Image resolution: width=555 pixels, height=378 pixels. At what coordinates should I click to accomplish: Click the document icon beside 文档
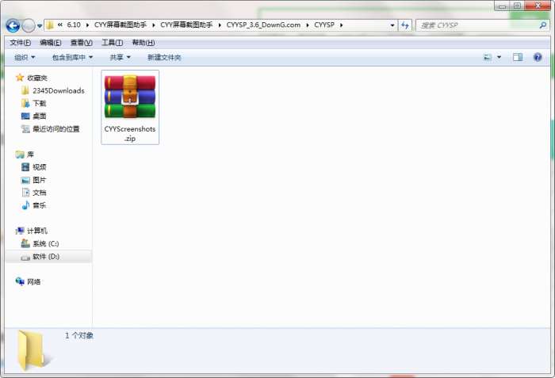pos(25,193)
